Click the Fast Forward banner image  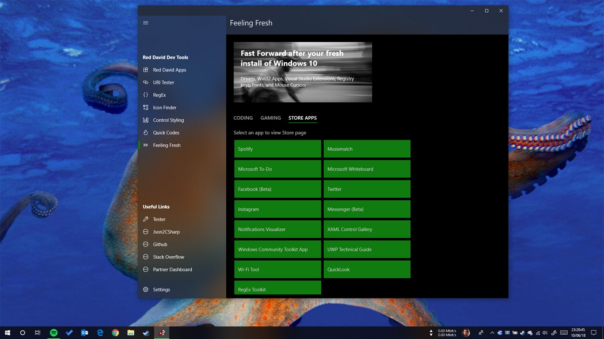pyautogui.click(x=303, y=72)
